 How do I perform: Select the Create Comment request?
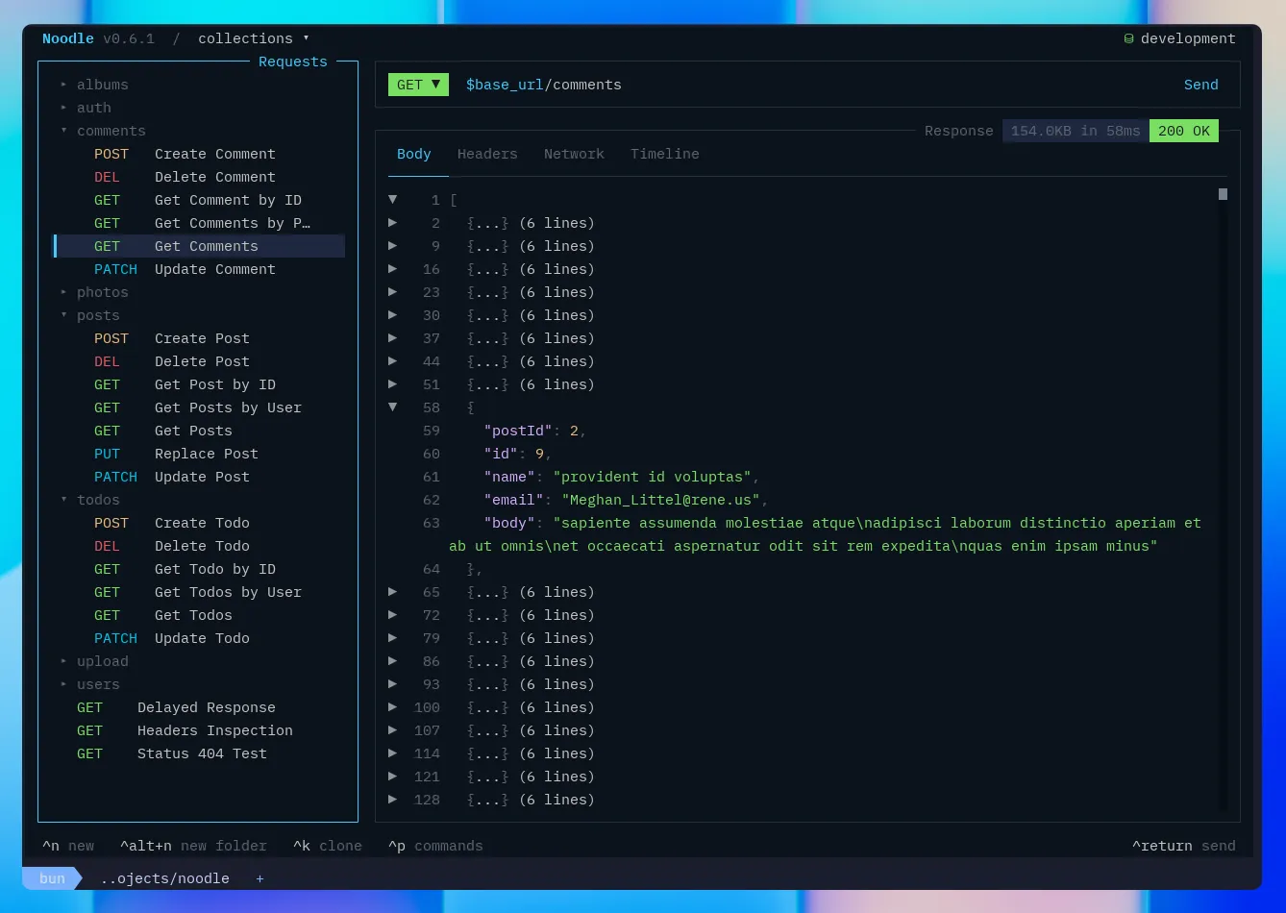coord(198,154)
